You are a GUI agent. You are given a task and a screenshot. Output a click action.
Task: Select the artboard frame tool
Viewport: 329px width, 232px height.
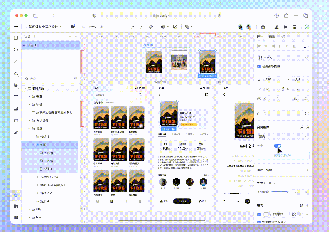click(x=16, y=121)
